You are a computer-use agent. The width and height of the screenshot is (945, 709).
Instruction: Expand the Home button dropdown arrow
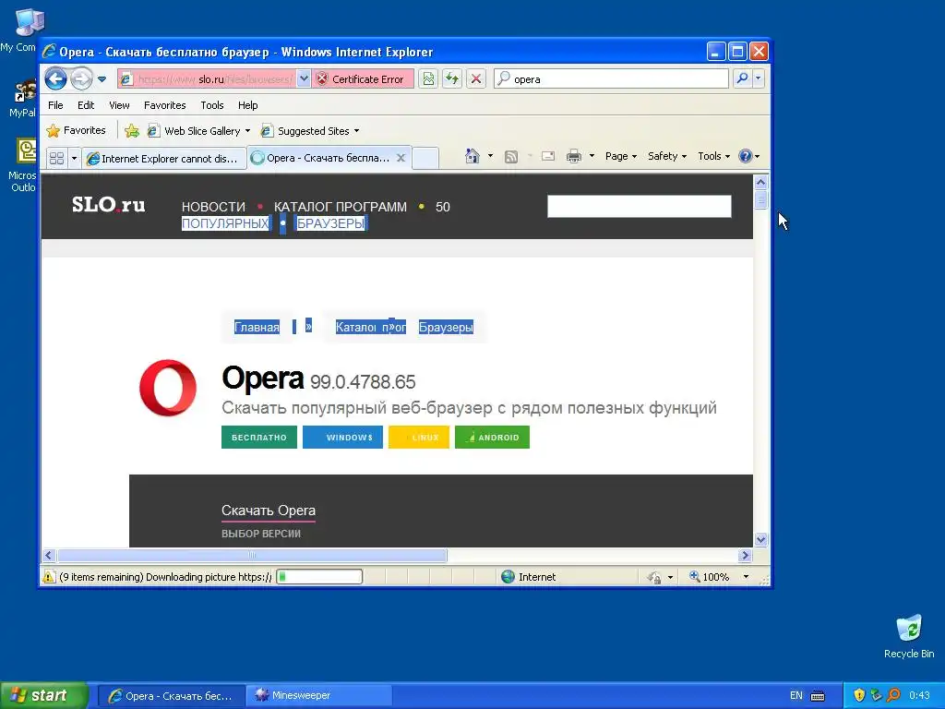(x=490, y=156)
